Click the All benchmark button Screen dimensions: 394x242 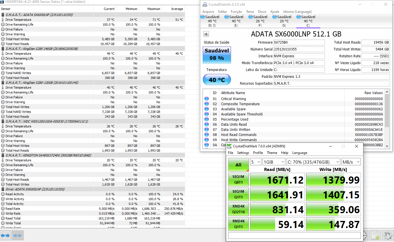pos(238,165)
